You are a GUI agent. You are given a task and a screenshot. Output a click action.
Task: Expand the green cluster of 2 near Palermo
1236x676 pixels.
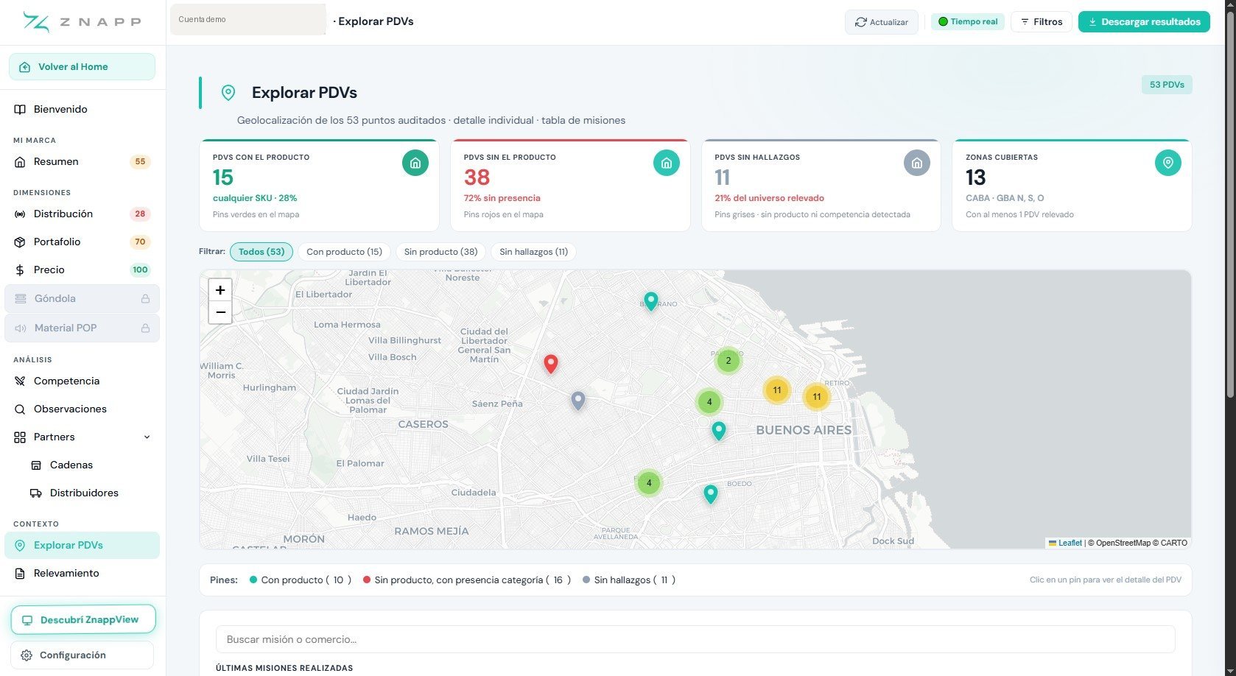coord(728,361)
